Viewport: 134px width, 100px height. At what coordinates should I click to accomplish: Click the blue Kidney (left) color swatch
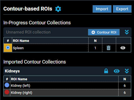7,85
